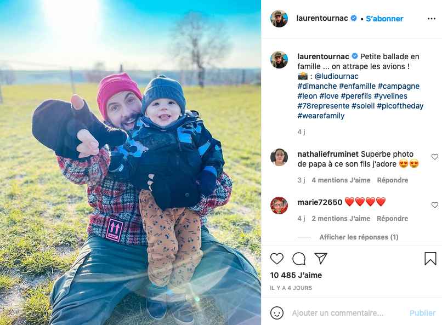Open the @ludiournac mention link
The height and width of the screenshot is (325, 442).
pyautogui.click(x=336, y=76)
